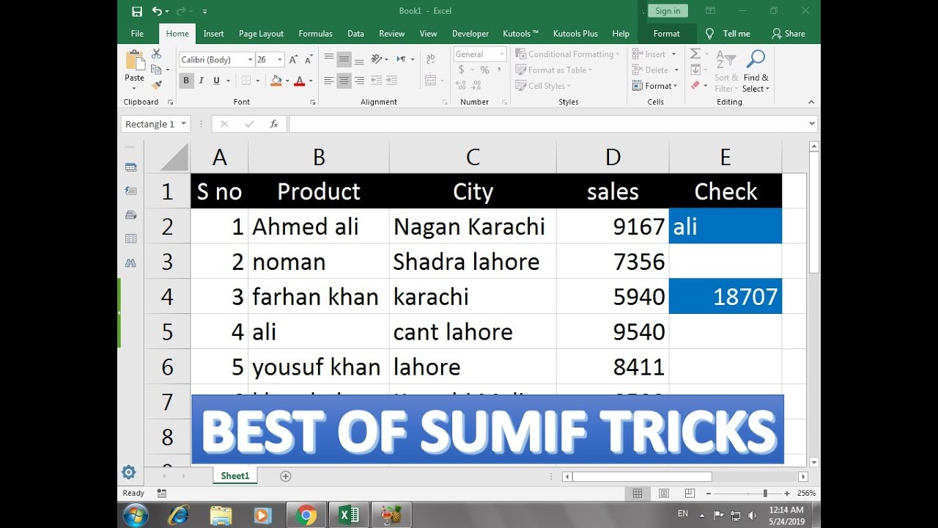Viewport: 938px width, 528px height.
Task: Open the General number format dropdown
Action: point(502,54)
